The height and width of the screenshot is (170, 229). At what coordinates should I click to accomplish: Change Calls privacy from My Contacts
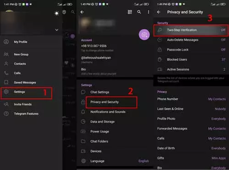[x=191, y=138]
